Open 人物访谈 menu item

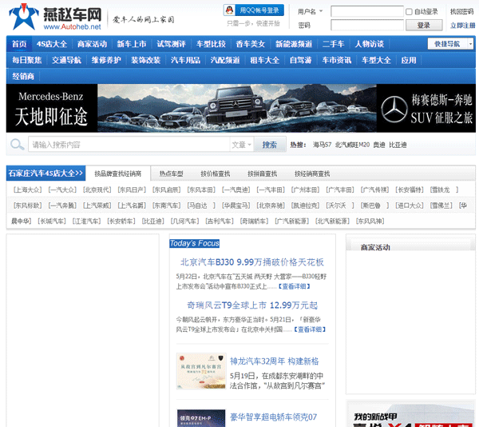[x=370, y=44]
